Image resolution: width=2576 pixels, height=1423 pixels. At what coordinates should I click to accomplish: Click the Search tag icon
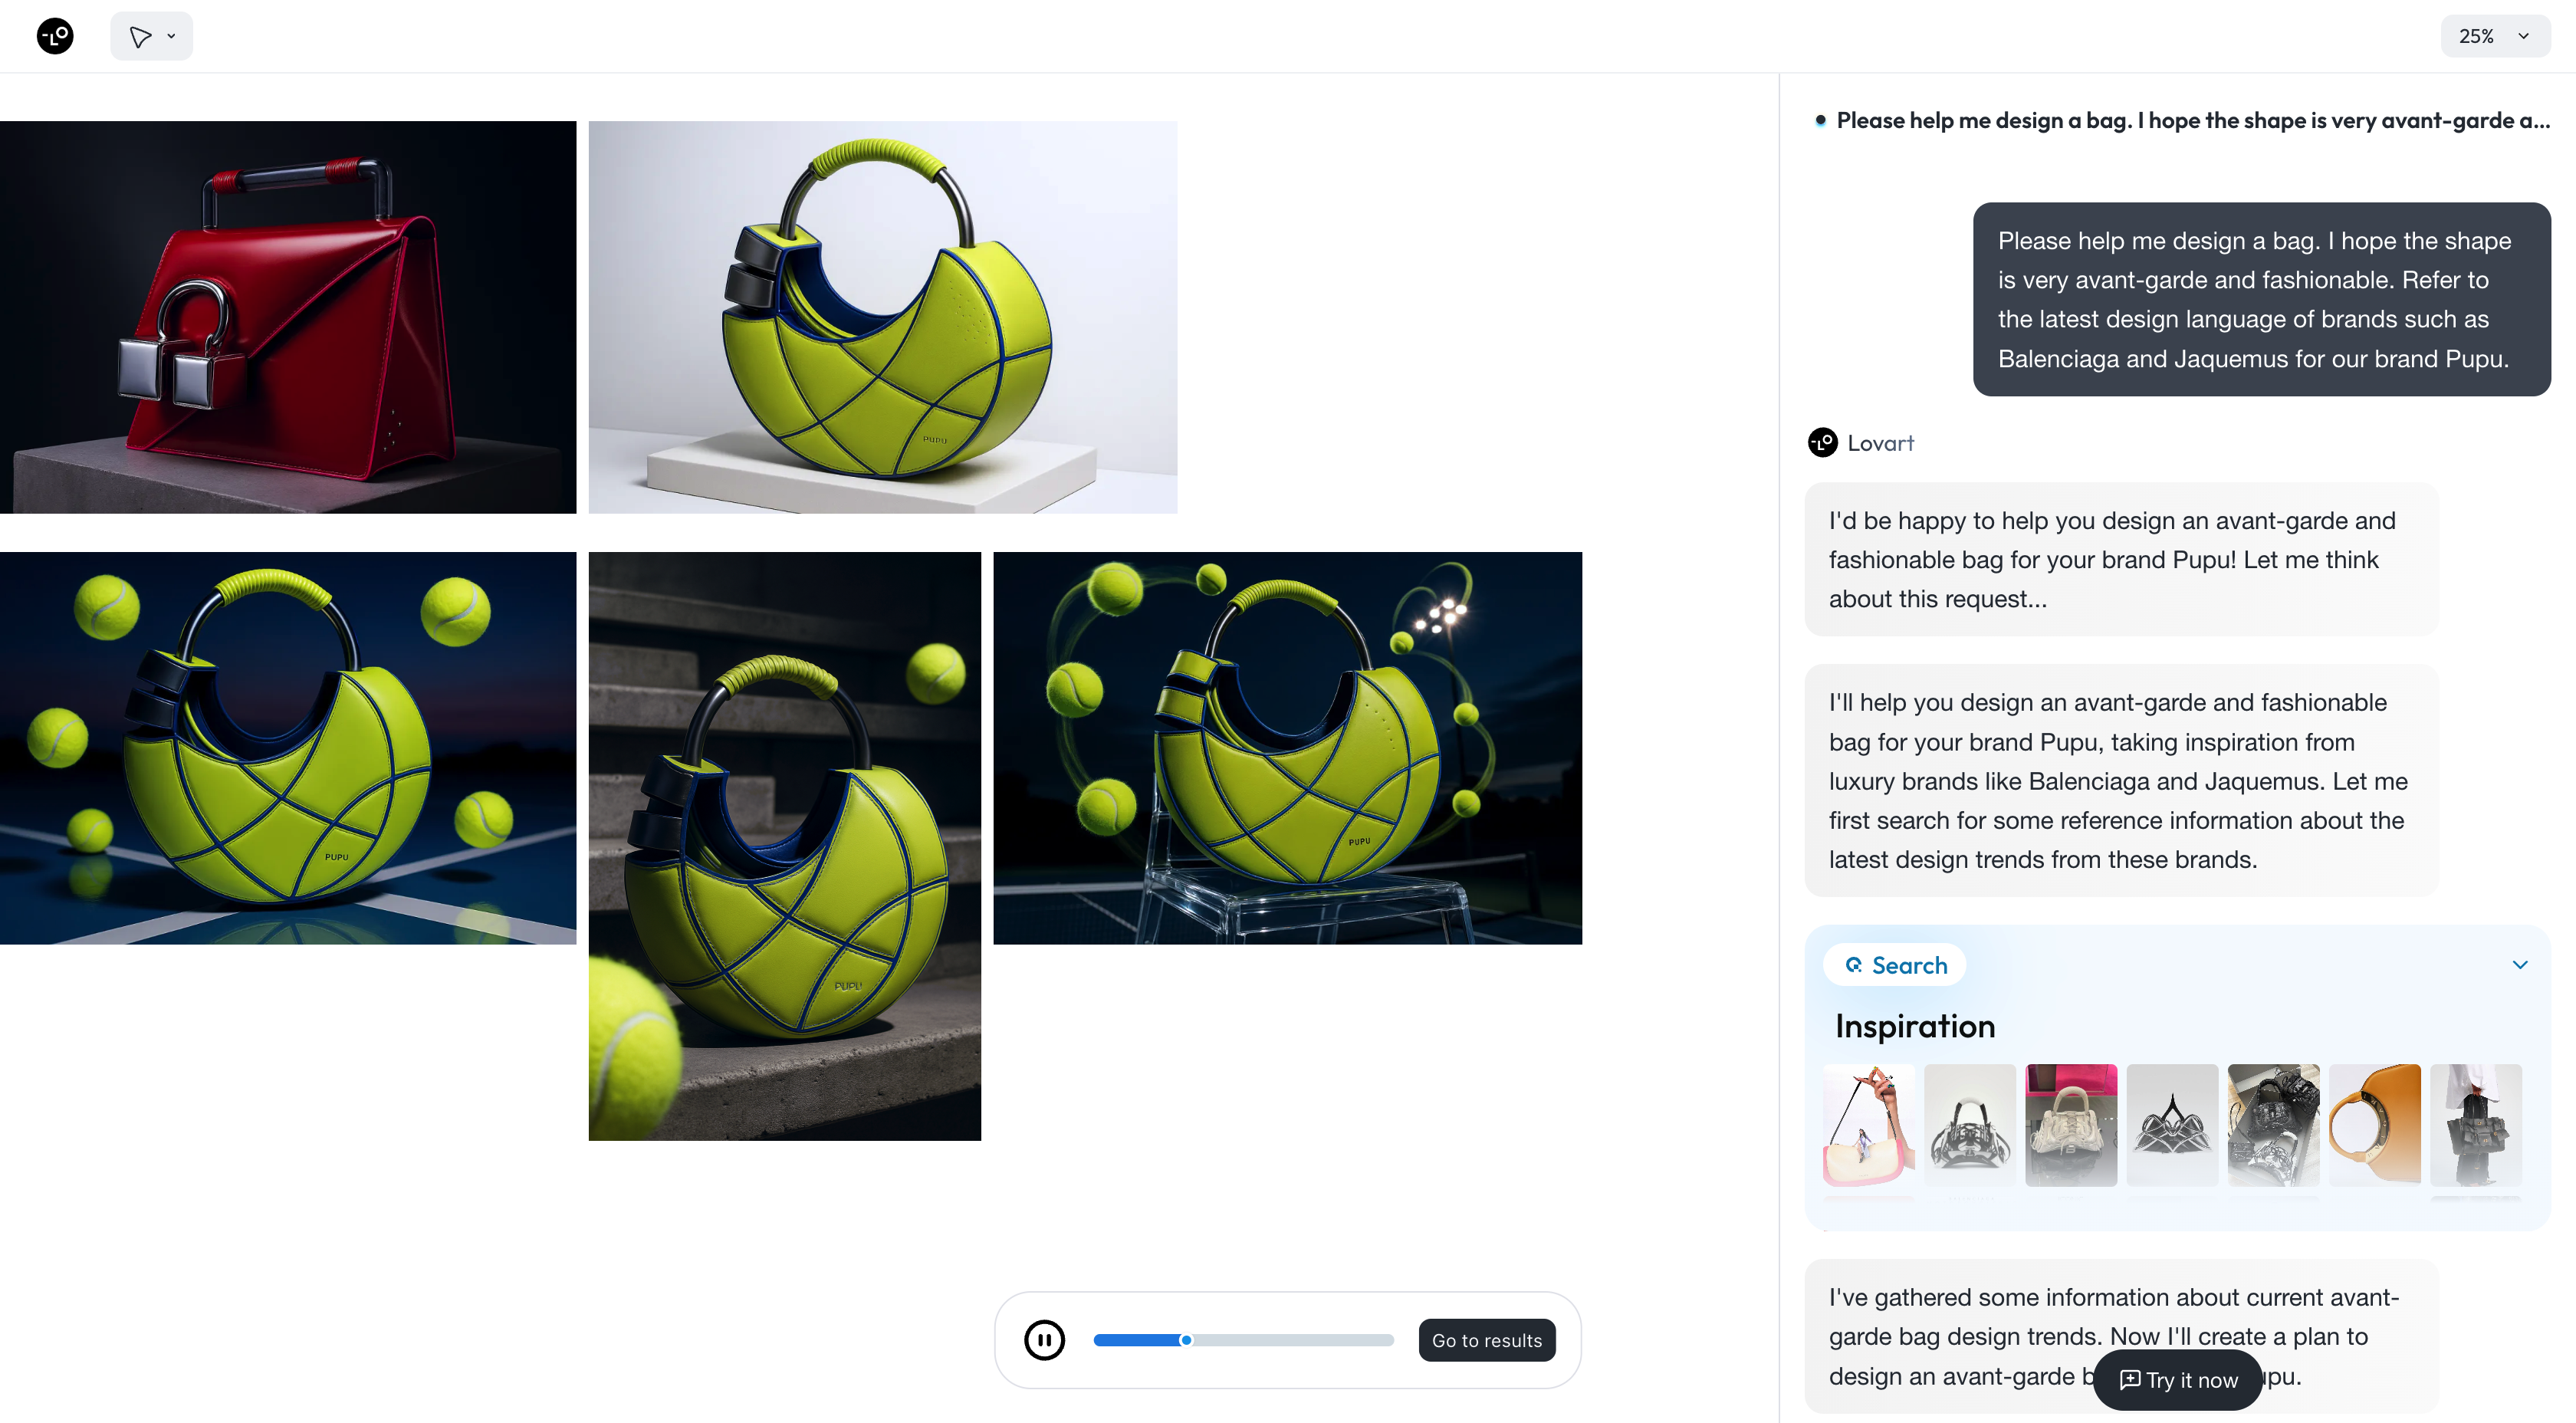(1853, 965)
